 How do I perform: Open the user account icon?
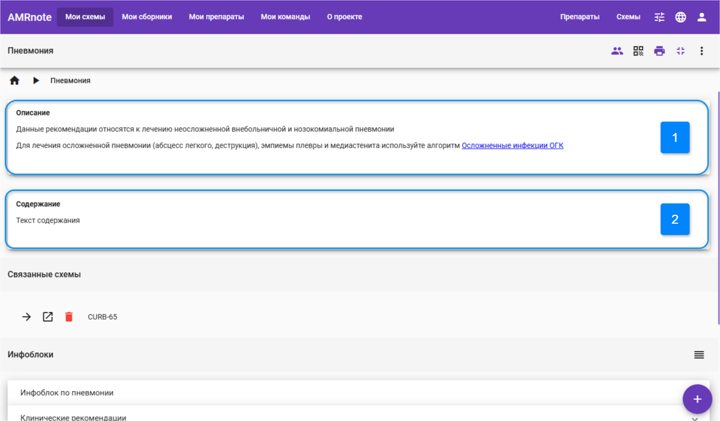pyautogui.click(x=702, y=17)
